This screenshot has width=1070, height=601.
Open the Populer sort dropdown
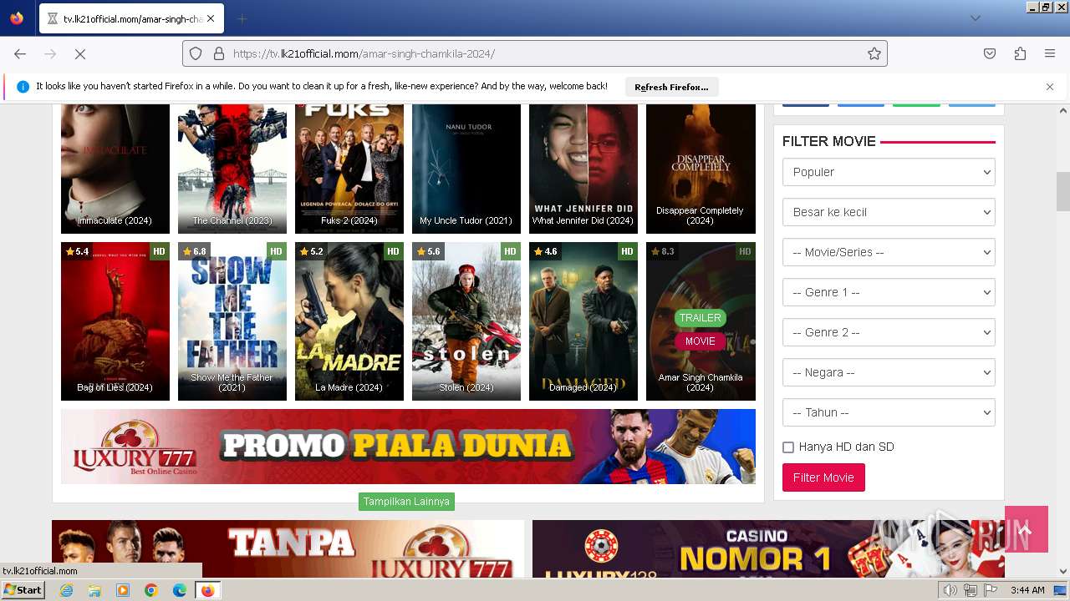889,172
